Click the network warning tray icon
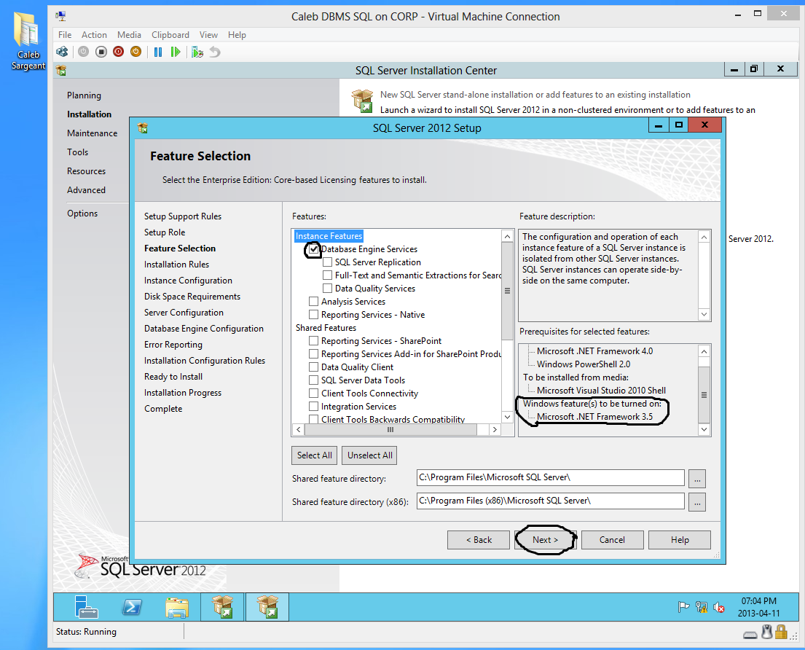Image resolution: width=805 pixels, height=650 pixels. pos(702,608)
